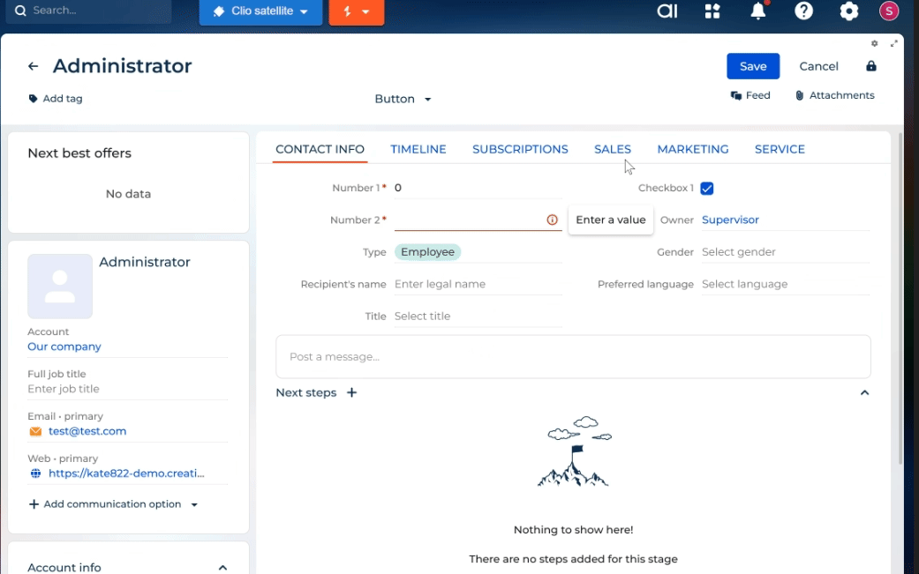Click the Save button

tap(753, 66)
